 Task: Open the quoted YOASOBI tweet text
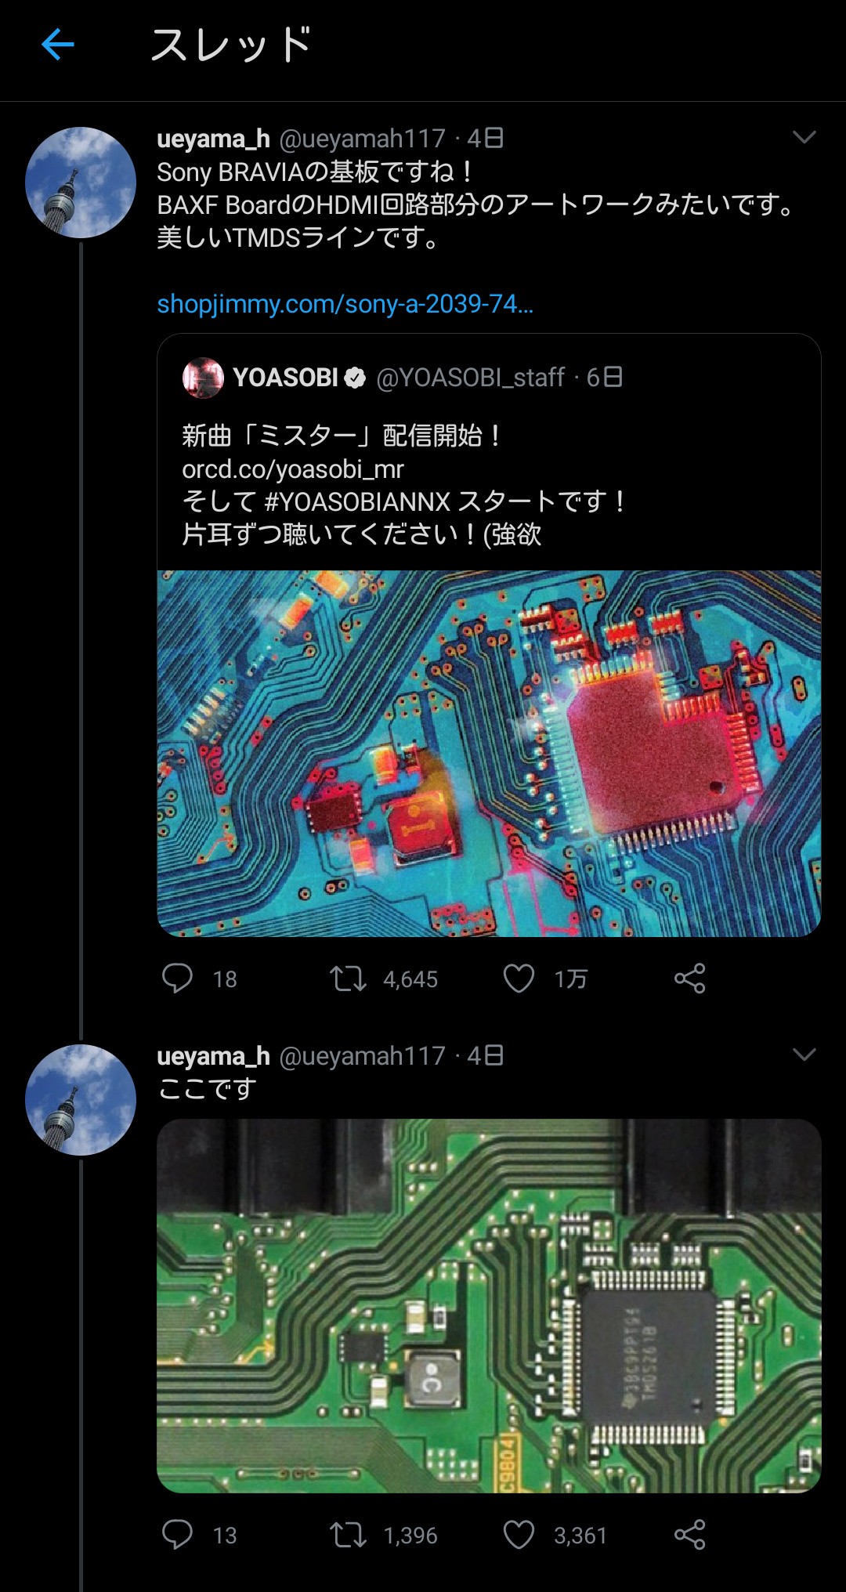[405, 485]
